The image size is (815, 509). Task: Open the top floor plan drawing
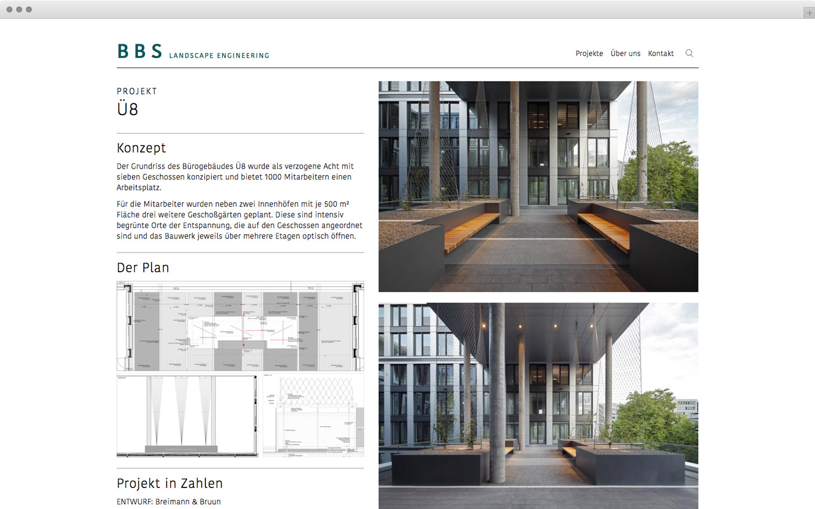pyautogui.click(x=240, y=326)
